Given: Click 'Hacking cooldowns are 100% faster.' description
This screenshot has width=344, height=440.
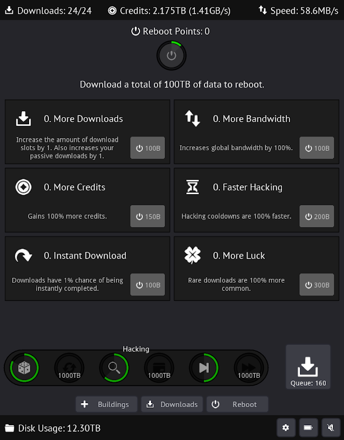Looking at the screenshot, I should pyautogui.click(x=236, y=216).
